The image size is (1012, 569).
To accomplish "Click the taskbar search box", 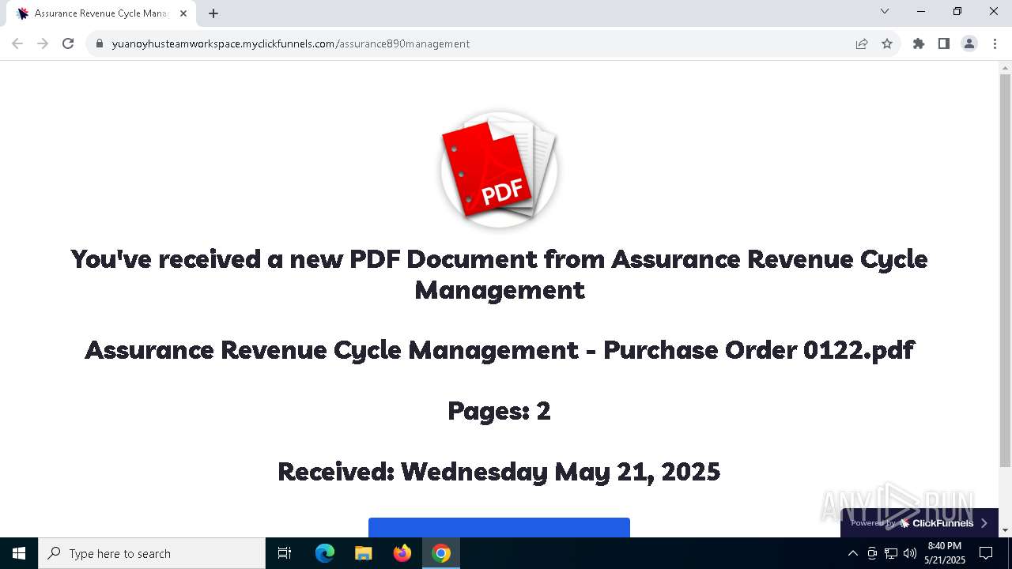I will (x=152, y=553).
